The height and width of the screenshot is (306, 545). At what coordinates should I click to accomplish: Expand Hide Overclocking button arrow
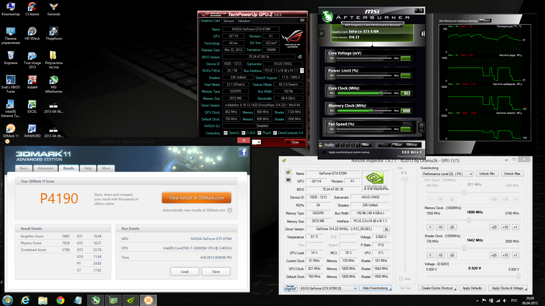[390, 289]
